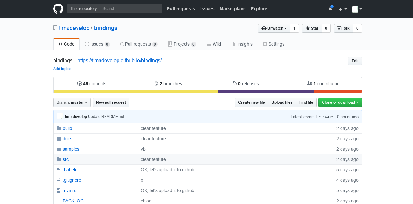Open the 'vb' commit message on samples row
Screen dimensions: 413x204
tap(143, 149)
